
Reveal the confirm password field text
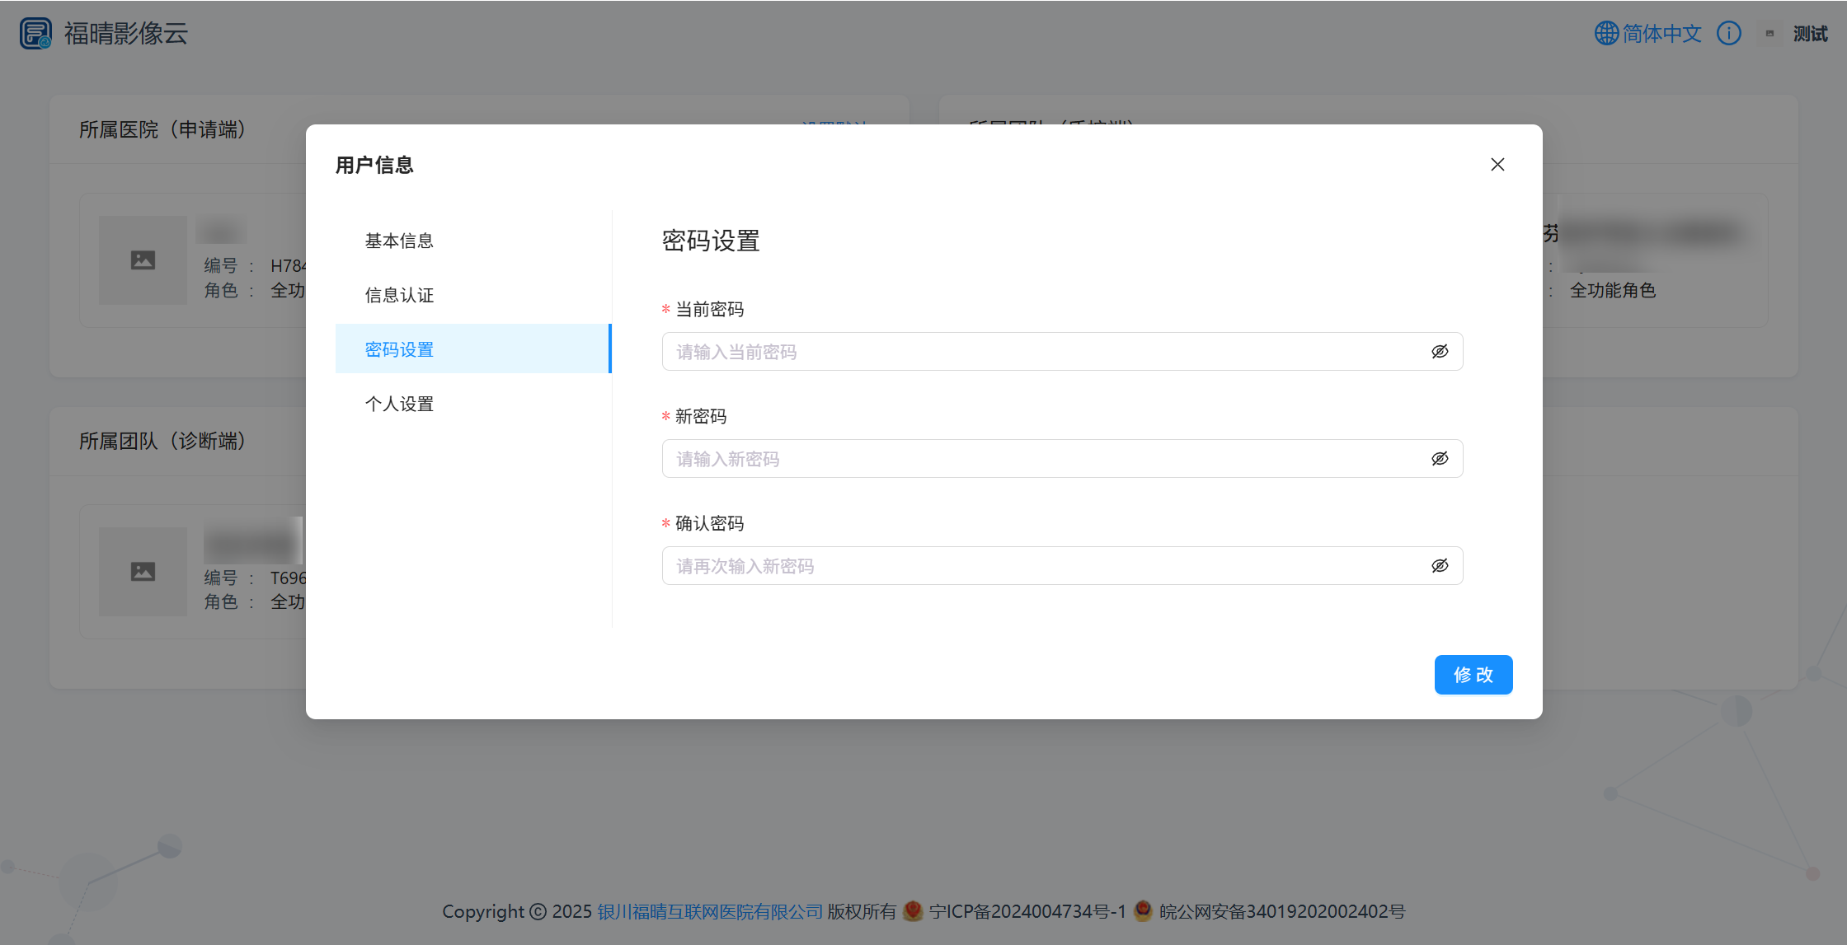(1440, 566)
